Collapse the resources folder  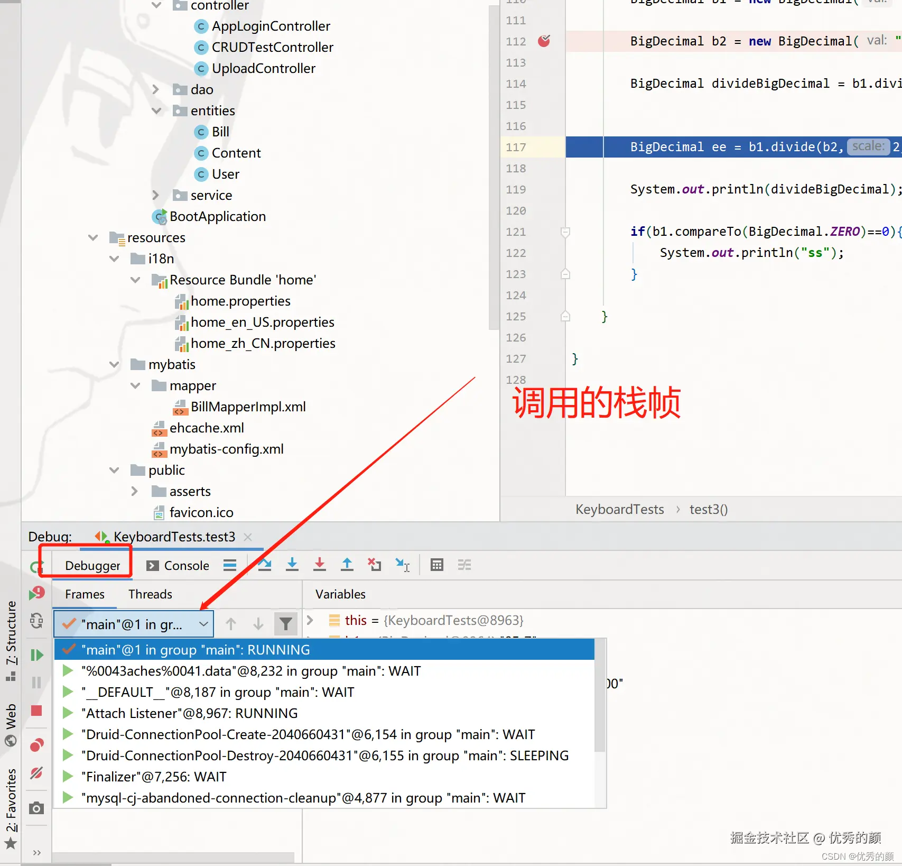point(93,237)
